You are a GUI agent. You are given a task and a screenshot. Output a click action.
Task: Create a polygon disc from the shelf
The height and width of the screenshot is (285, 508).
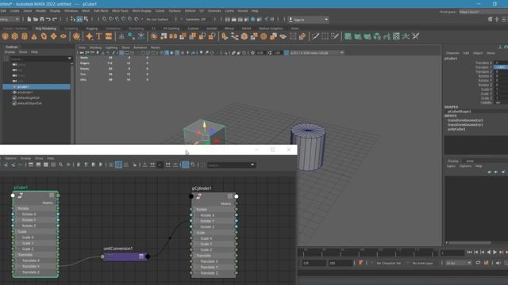[63, 36]
